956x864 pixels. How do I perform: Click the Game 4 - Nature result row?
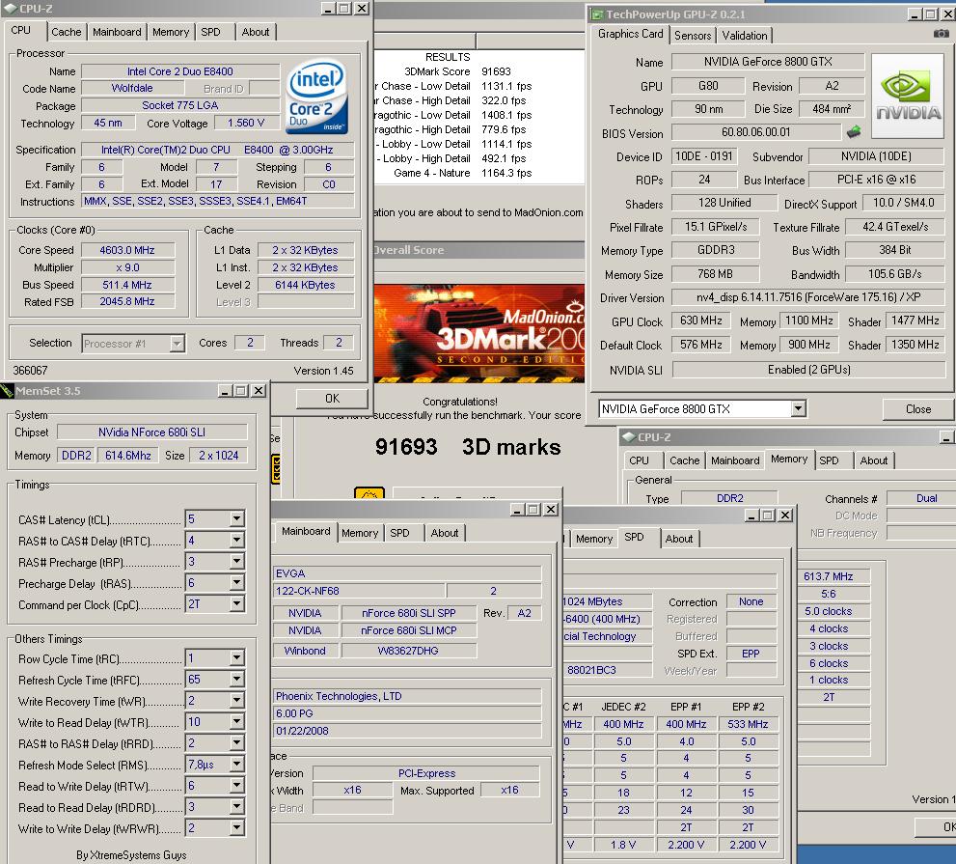pyautogui.click(x=462, y=173)
